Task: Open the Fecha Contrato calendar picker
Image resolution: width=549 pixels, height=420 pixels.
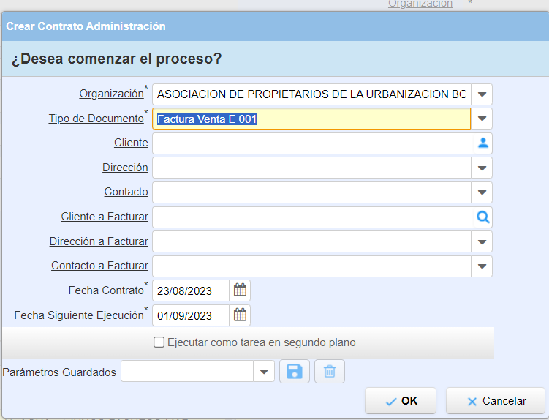Action: (x=240, y=290)
